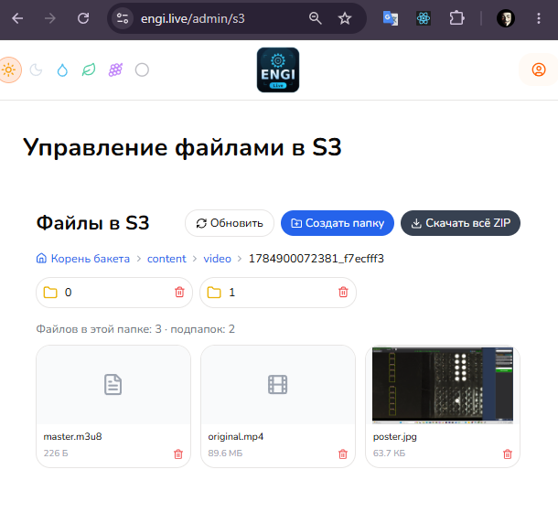Delete original.mp4 with trash icon
Viewport: 558px width, 523px height.
(x=343, y=454)
